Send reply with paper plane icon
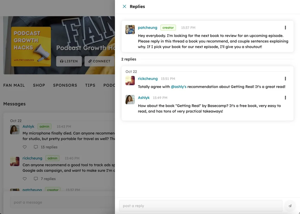 tap(290, 206)
